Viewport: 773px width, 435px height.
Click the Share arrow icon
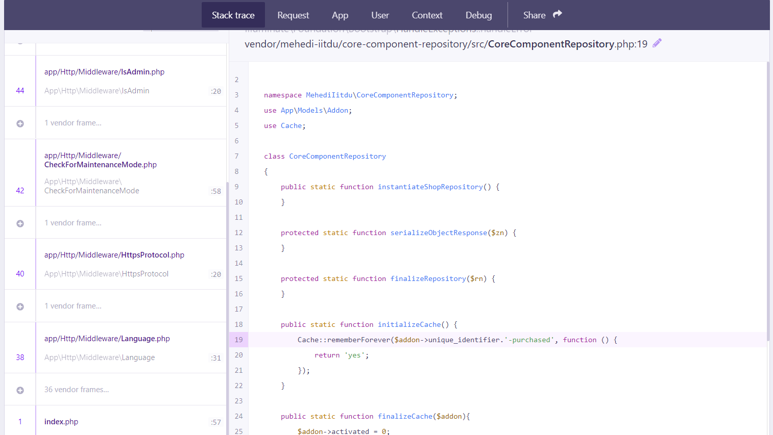[558, 14]
